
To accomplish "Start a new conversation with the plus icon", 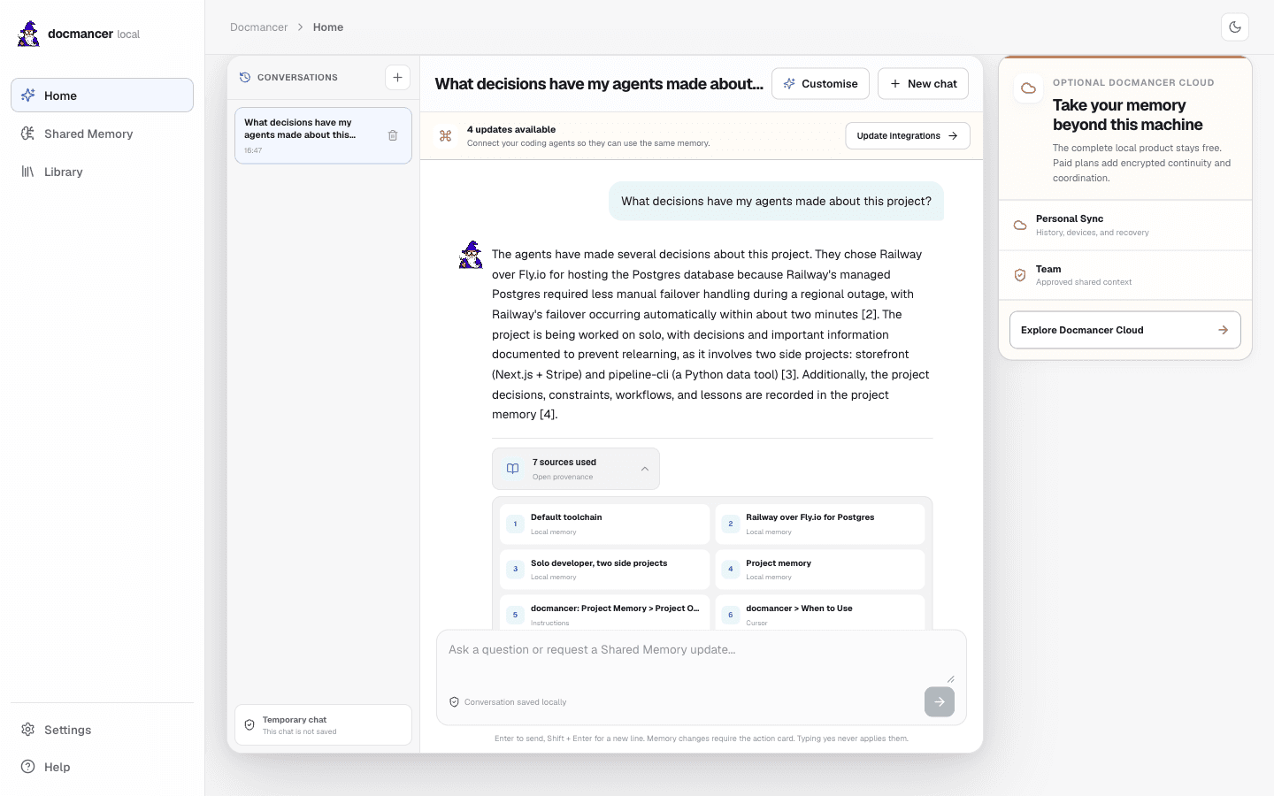I will pyautogui.click(x=397, y=78).
